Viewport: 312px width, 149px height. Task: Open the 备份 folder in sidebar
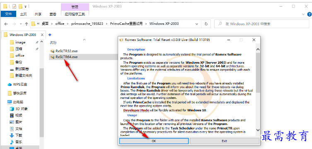[x=19, y=62]
